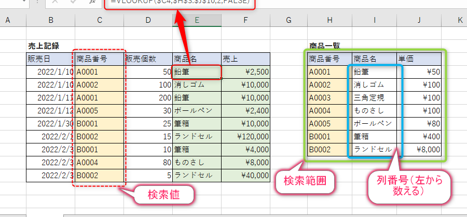Click the sales amount ¥2,500
467x217 pixels.
[246, 72]
